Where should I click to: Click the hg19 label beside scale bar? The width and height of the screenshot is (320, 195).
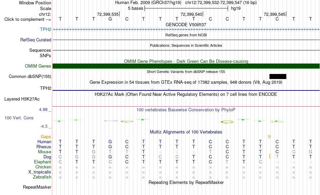[236, 8]
